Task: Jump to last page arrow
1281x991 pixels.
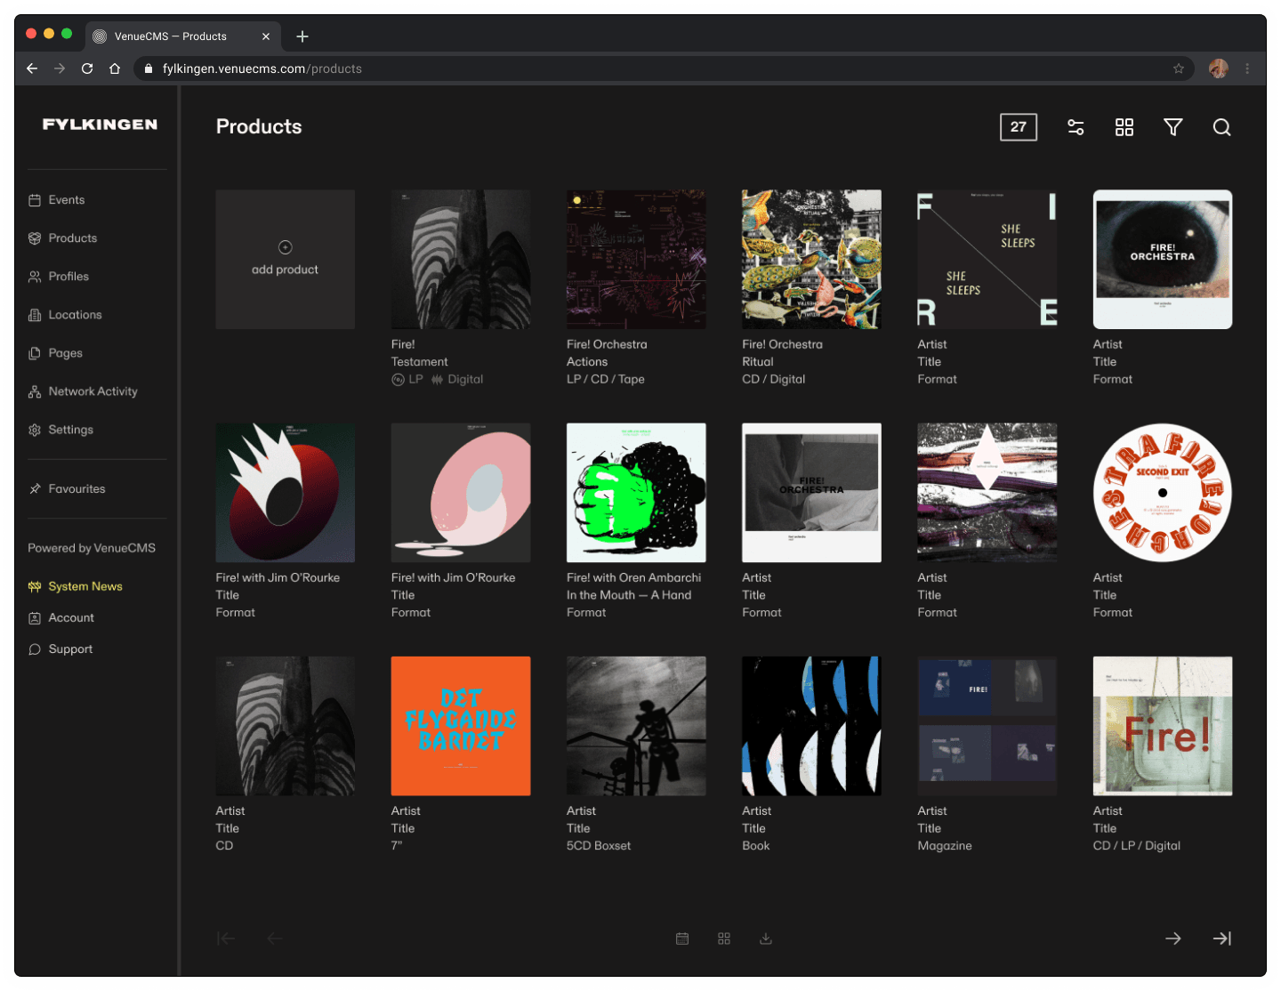Action: point(1222,939)
